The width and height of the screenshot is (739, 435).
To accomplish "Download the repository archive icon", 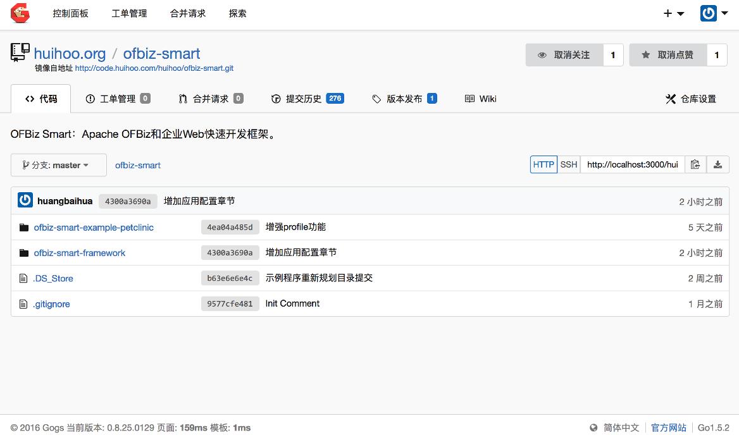I will (x=717, y=164).
